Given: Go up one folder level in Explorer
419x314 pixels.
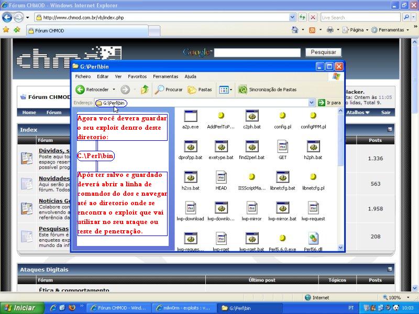Looking at the screenshot, I should [x=145, y=89].
